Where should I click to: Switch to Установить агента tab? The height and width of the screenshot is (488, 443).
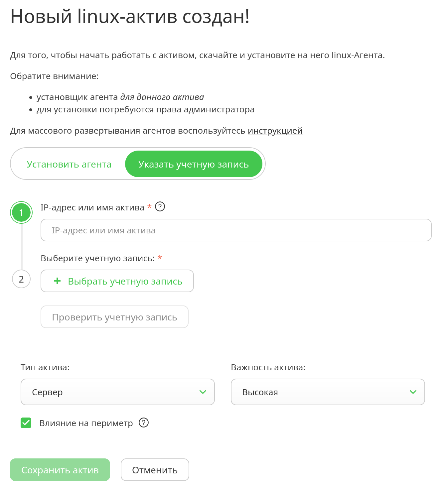69,164
